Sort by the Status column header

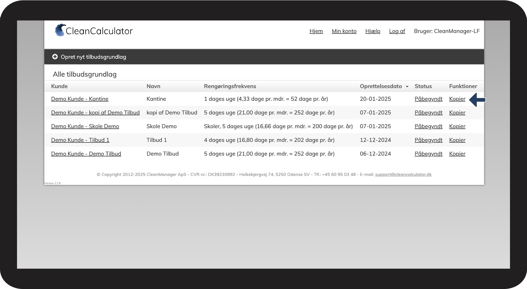423,86
